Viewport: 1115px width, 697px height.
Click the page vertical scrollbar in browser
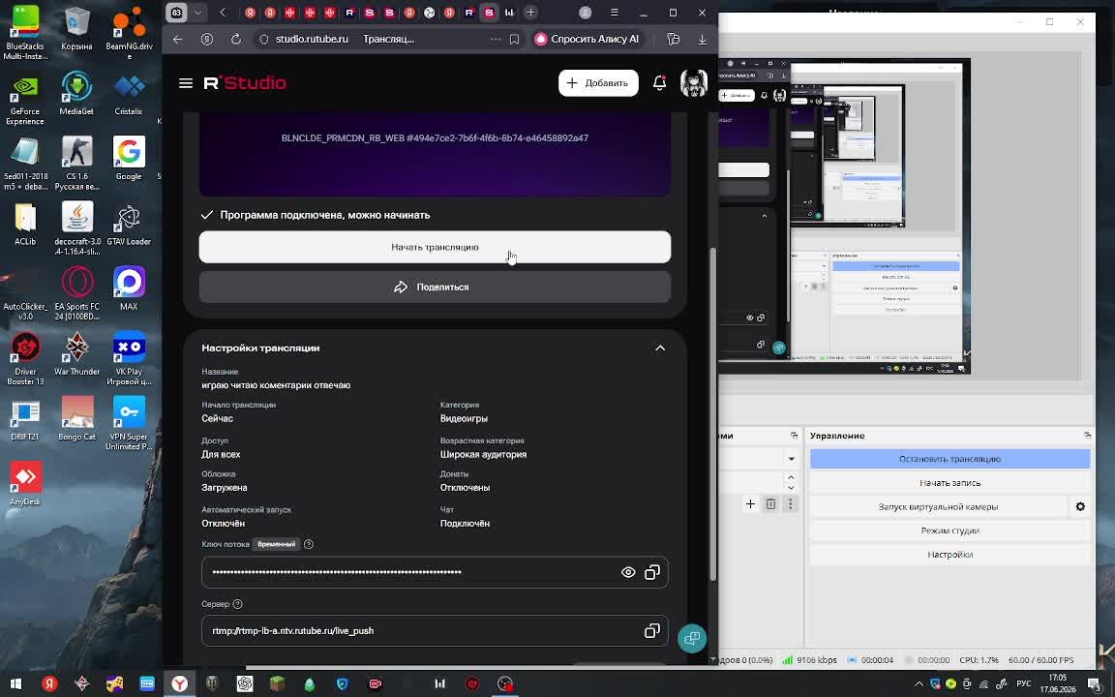pyautogui.click(x=712, y=414)
